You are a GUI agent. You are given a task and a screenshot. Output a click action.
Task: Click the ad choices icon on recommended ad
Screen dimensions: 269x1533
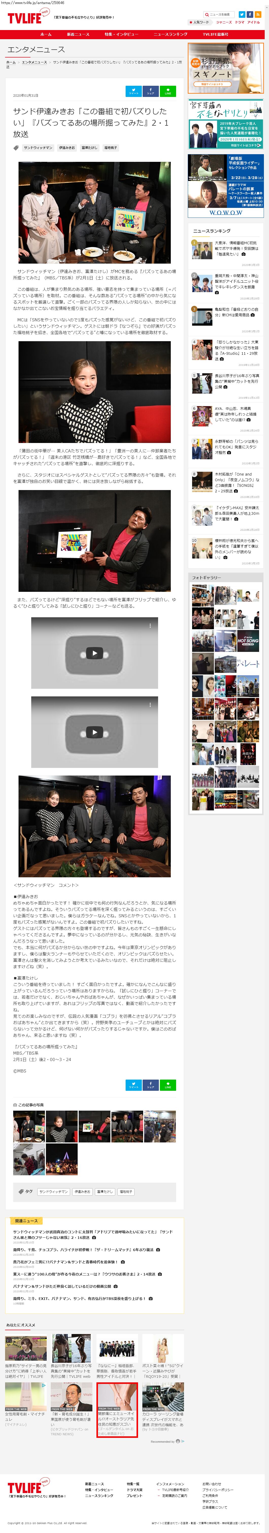coord(43,1385)
